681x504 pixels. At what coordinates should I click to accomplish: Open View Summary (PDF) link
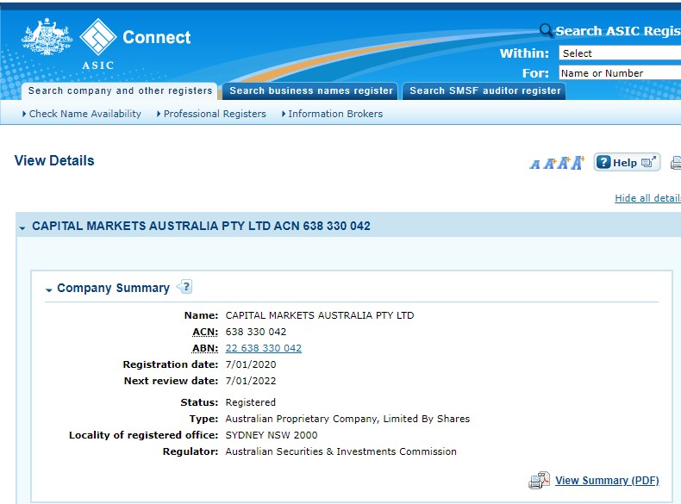point(607,481)
